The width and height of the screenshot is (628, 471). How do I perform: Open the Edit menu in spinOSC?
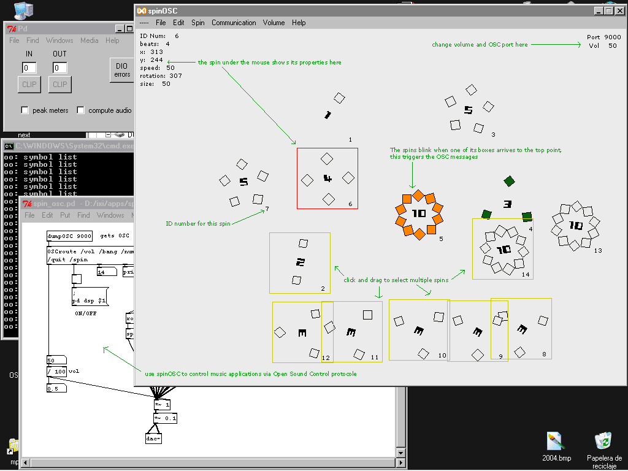178,23
